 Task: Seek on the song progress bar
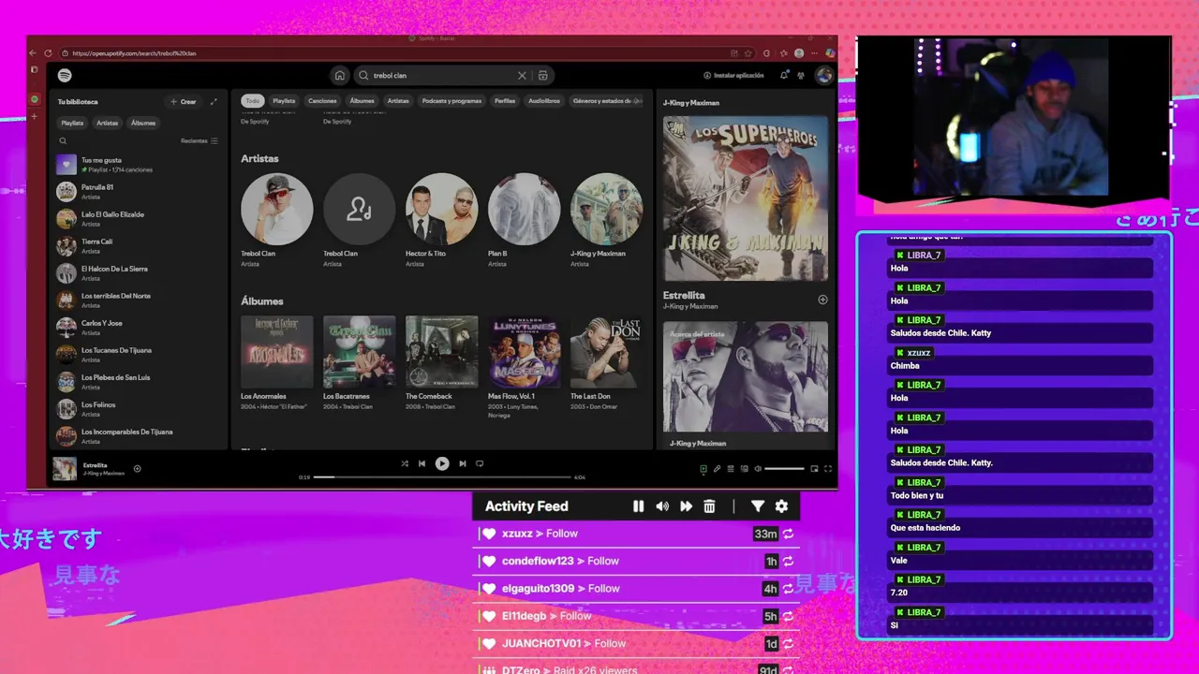pyautogui.click(x=442, y=477)
